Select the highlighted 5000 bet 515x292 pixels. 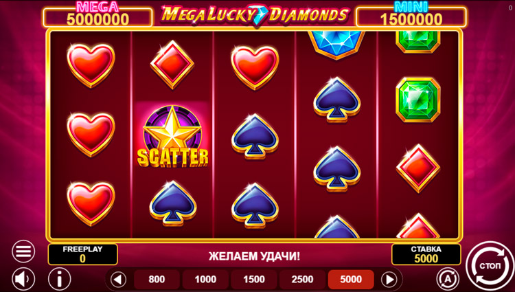tap(351, 280)
